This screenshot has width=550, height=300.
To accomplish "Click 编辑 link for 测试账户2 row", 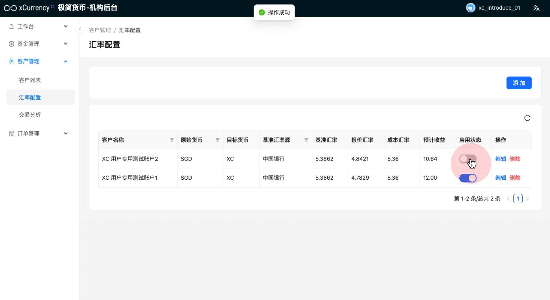I will coord(500,159).
